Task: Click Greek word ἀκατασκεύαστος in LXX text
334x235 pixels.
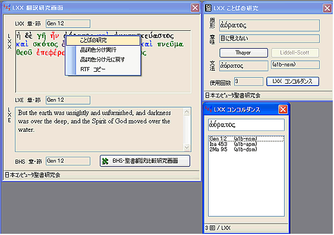Action: (157, 36)
